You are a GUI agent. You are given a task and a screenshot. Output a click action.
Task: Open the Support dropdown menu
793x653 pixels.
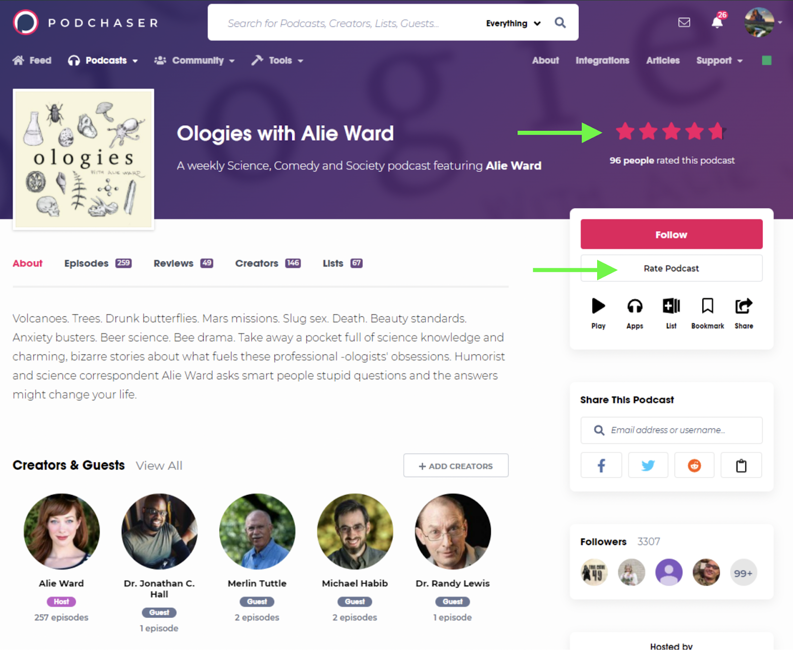coord(719,60)
